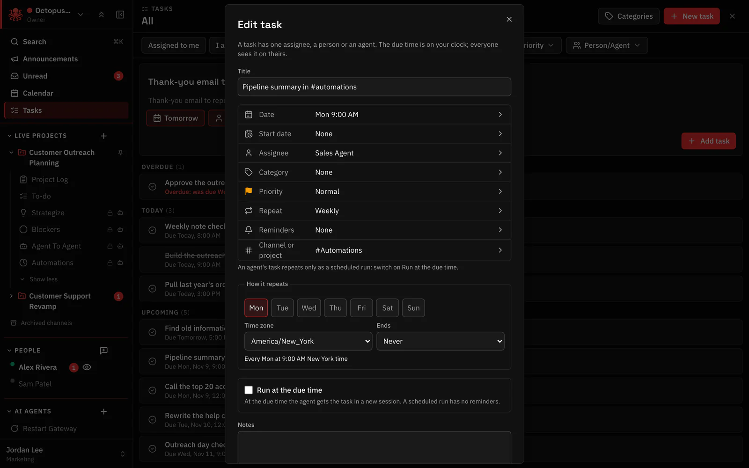Viewport: 749px width, 468px height.
Task: Mark Approve the outreach task complete circle
Action: (153, 187)
